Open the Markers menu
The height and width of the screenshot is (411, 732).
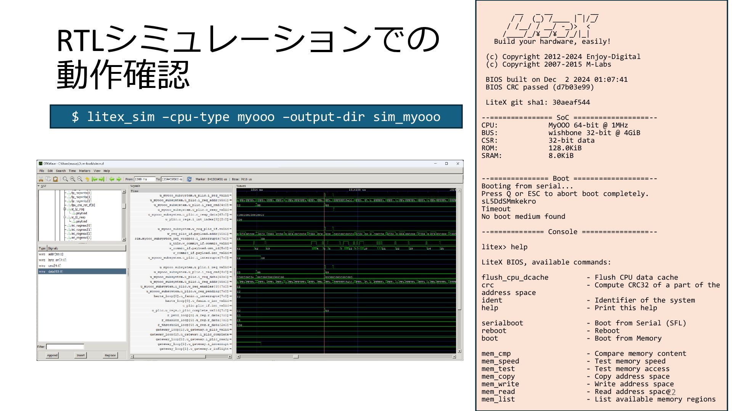click(85, 171)
